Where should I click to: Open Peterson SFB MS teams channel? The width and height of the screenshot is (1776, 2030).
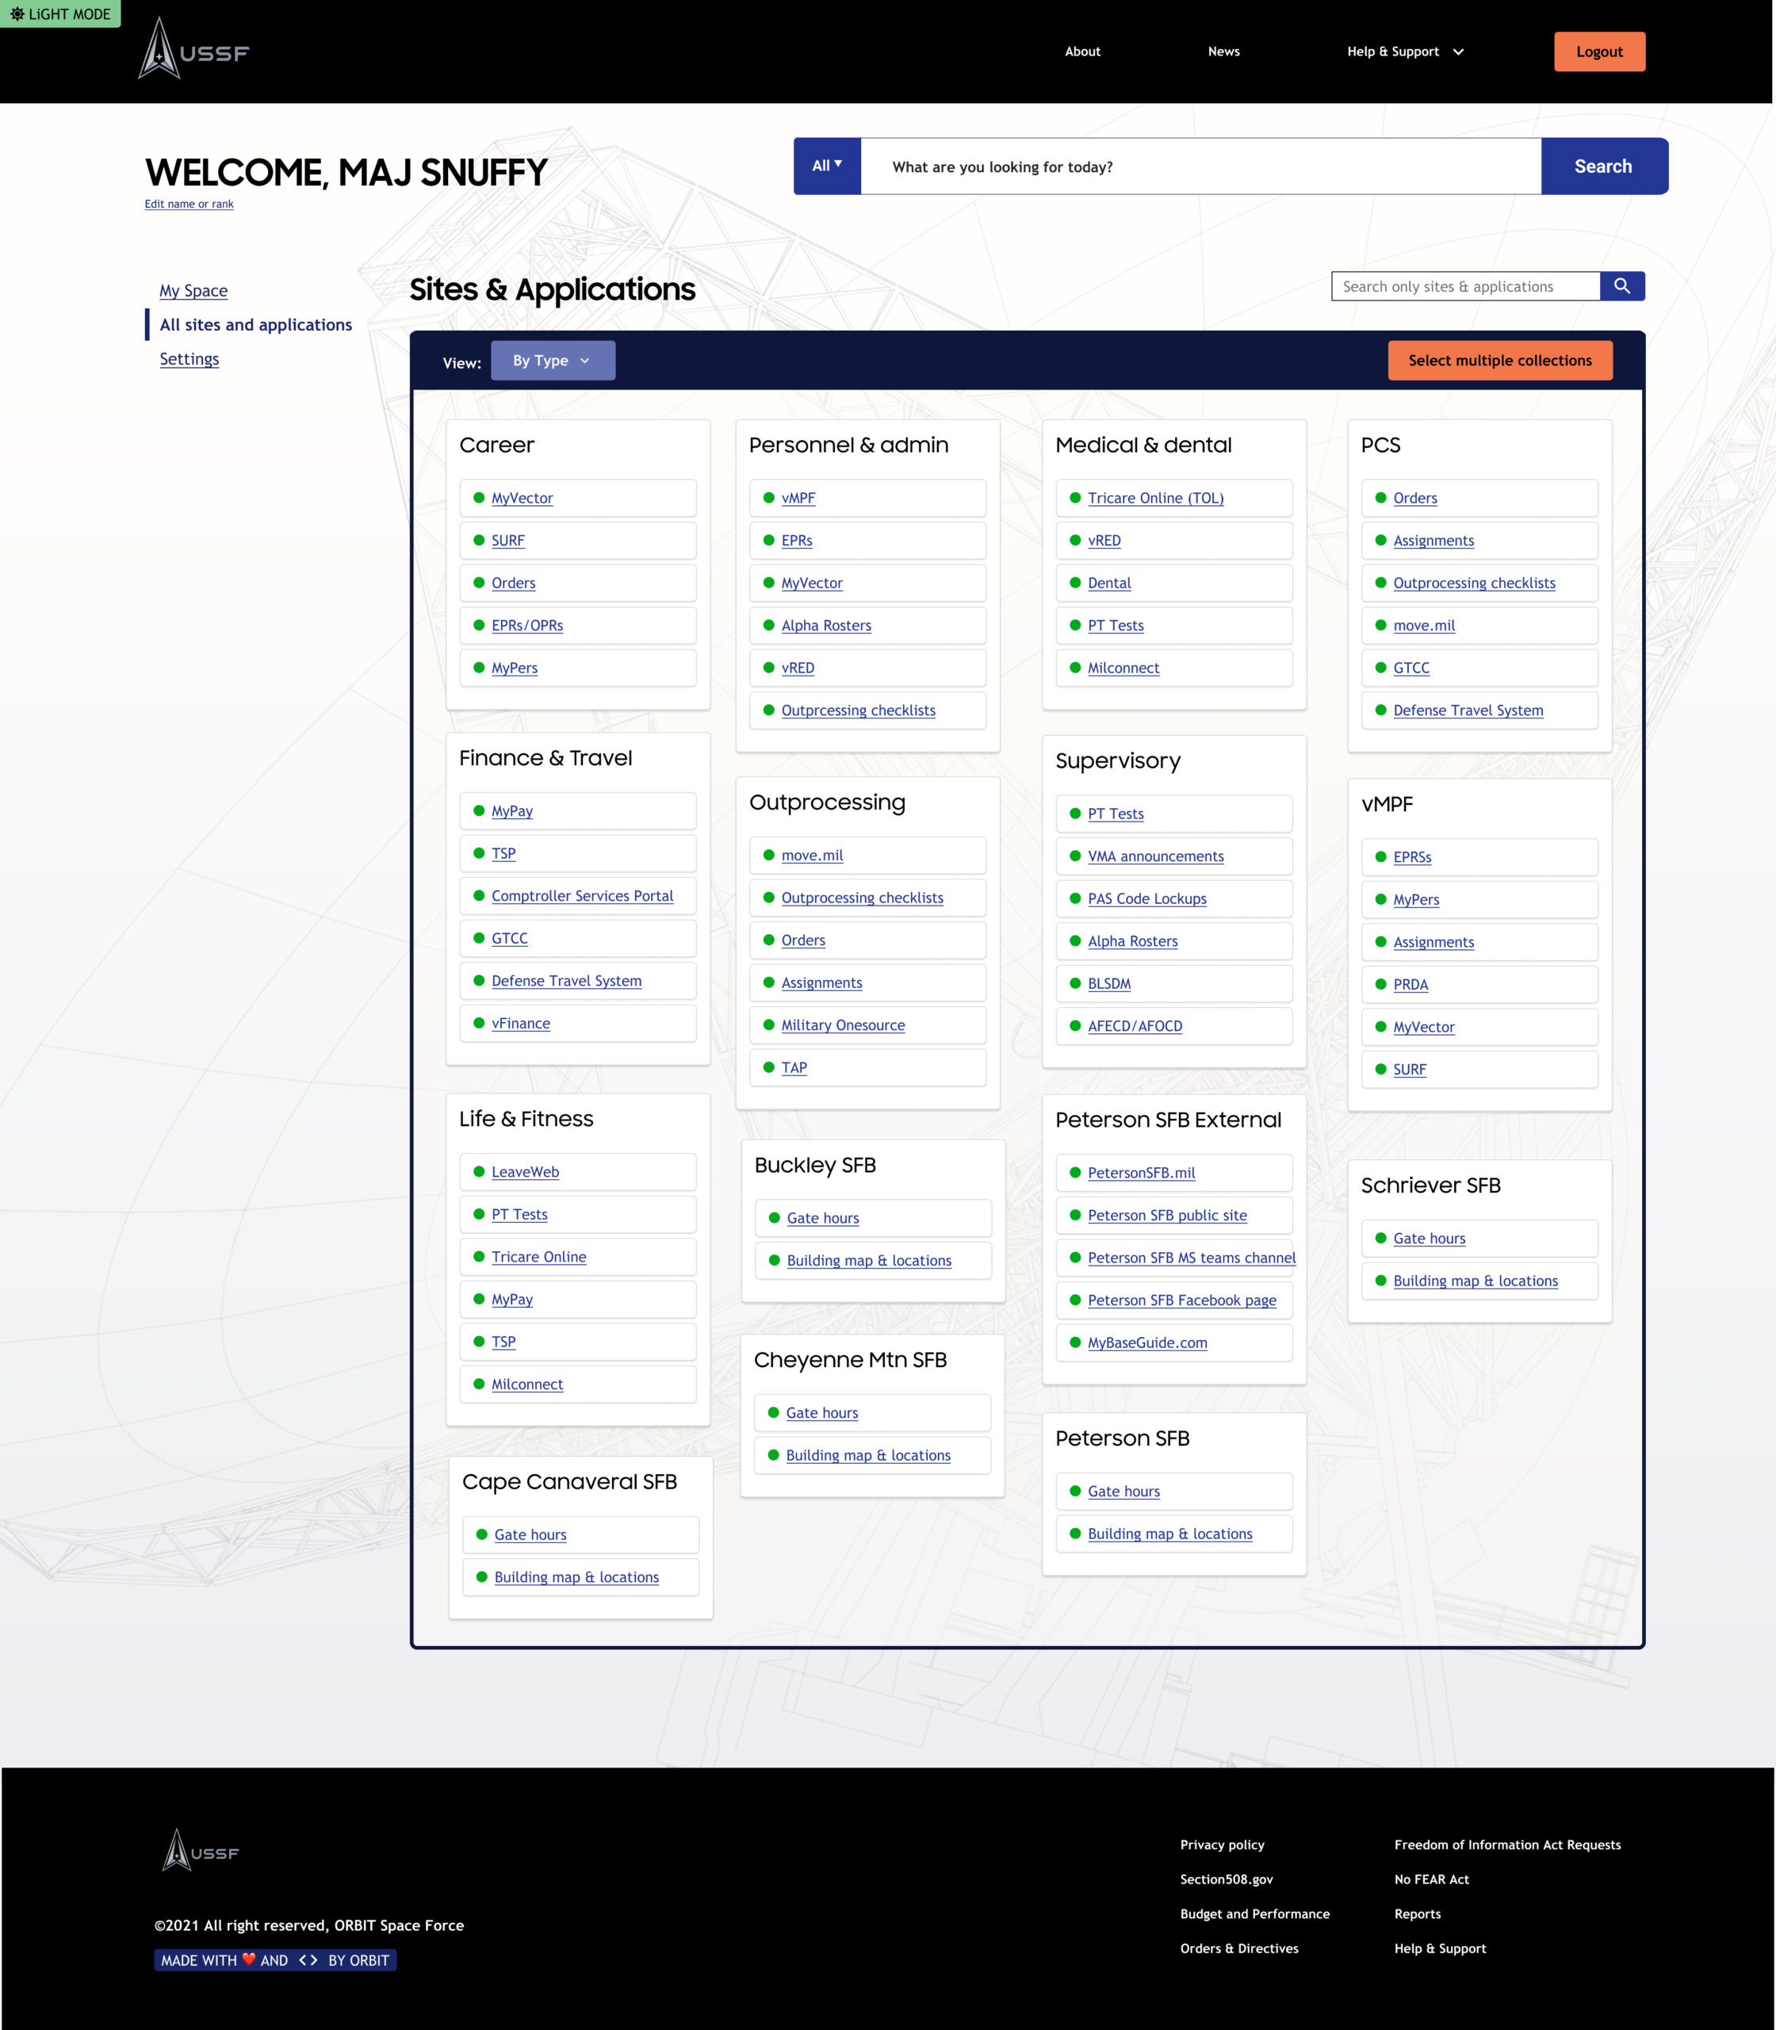1191,1258
